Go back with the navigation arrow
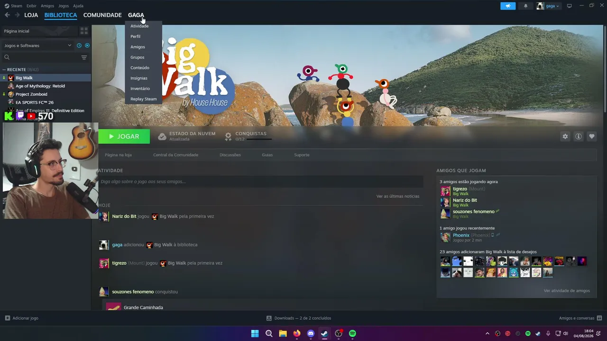This screenshot has width=607, height=341. pos(7,15)
